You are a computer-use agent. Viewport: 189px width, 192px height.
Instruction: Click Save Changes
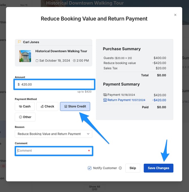pos(158,168)
